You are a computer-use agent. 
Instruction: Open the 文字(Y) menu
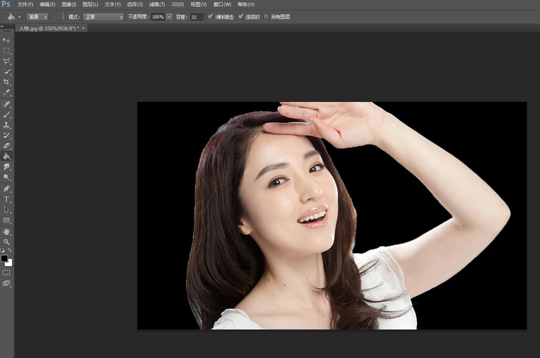[112, 4]
